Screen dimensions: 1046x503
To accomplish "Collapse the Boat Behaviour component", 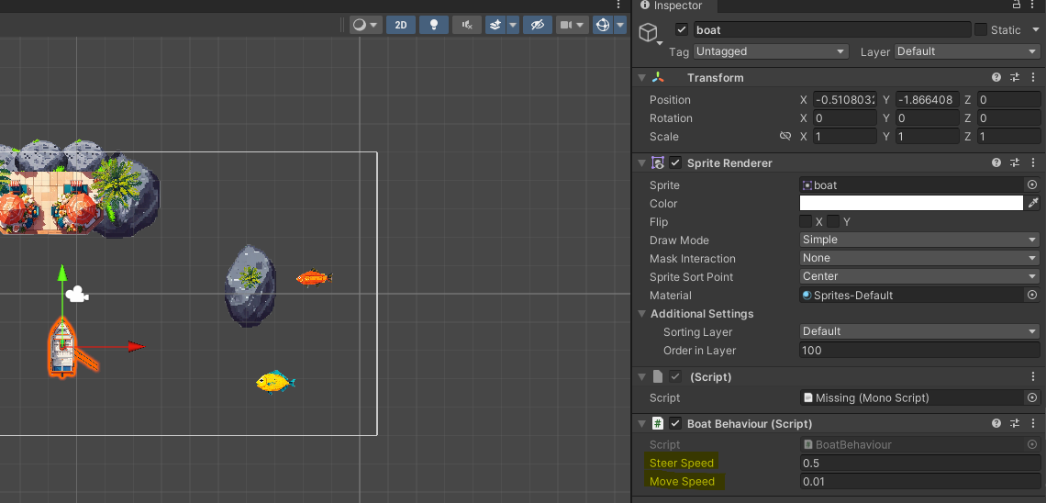I will [641, 424].
